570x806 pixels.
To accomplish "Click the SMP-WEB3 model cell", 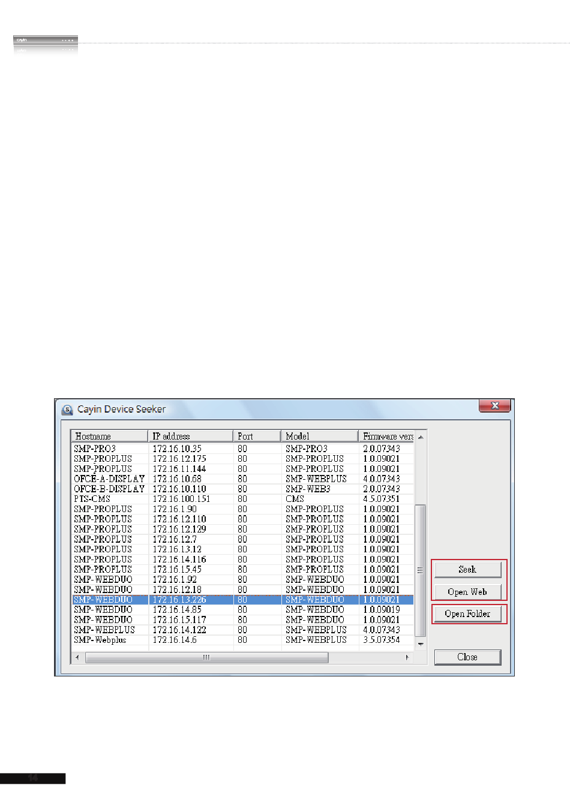I will [x=308, y=489].
